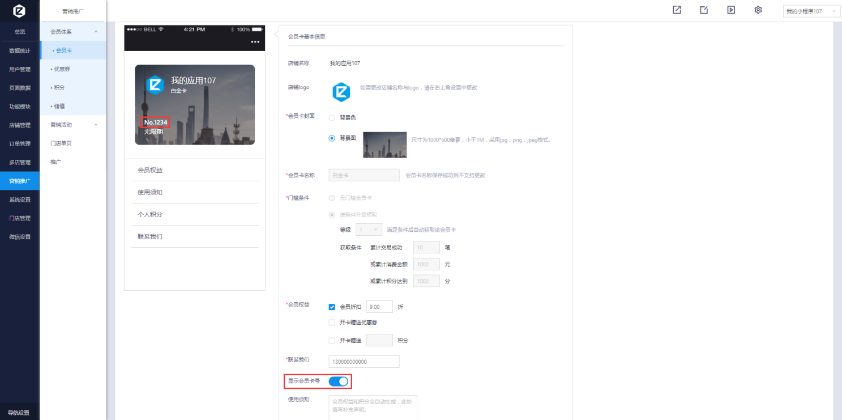Click the background image thumbnail
Viewport: 842px width, 420px height.
click(384, 145)
